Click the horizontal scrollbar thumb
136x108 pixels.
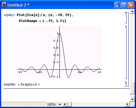(69, 104)
